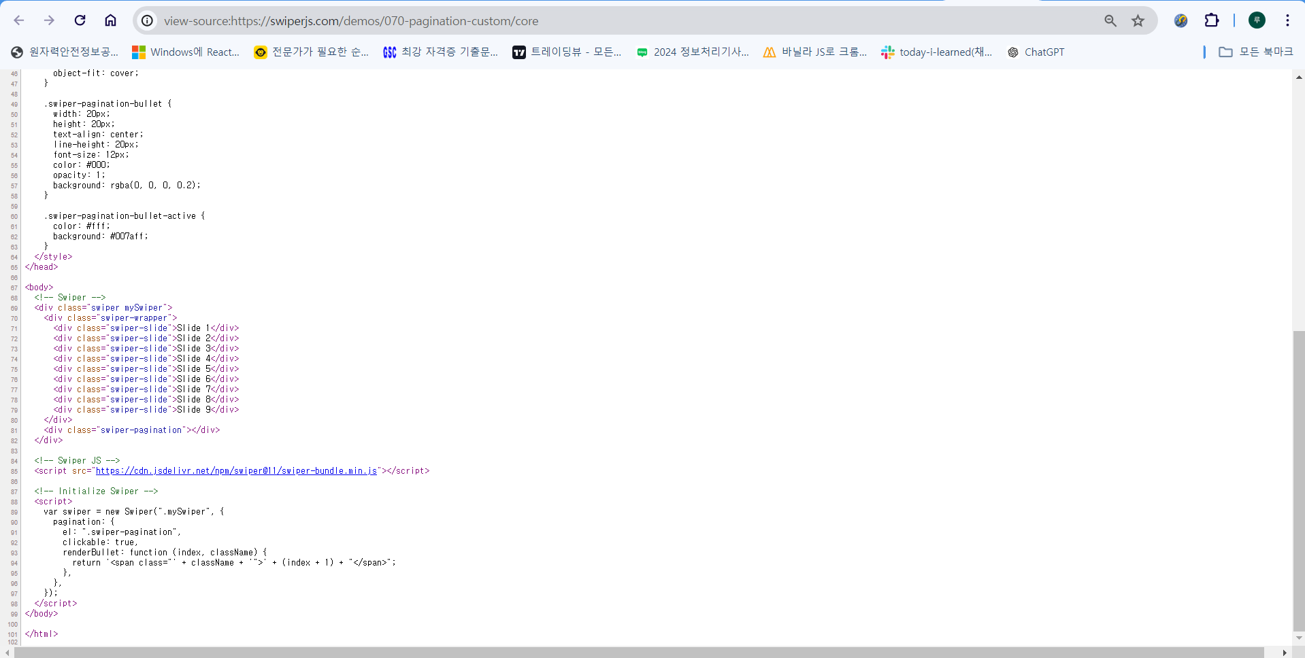Click the 'Slide 9' div line
Image resolution: width=1305 pixels, height=658 pixels.
146,409
